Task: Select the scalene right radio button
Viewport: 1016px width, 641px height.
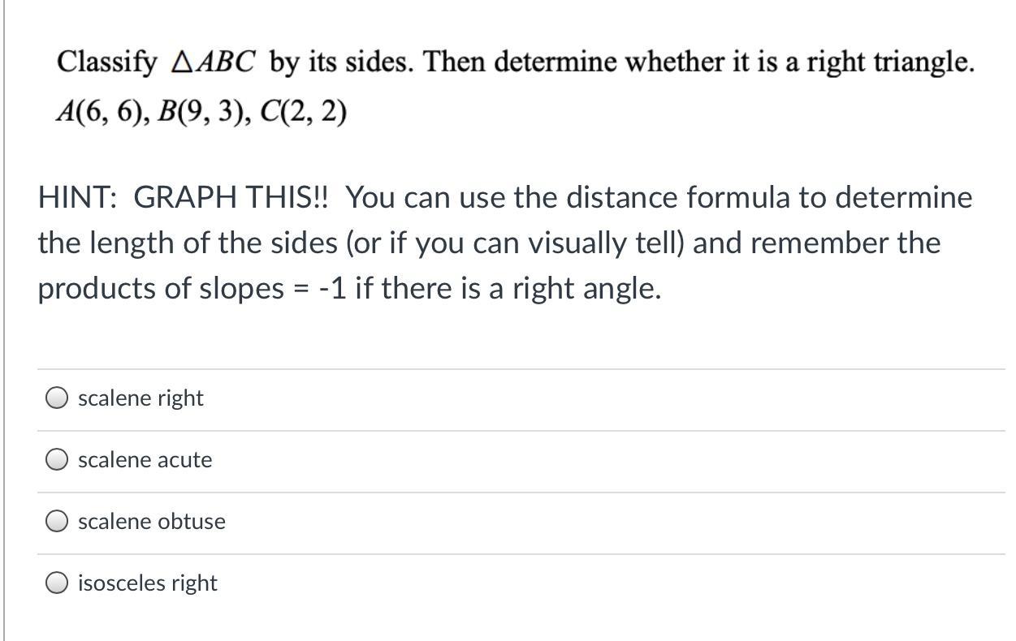Action: (x=56, y=398)
